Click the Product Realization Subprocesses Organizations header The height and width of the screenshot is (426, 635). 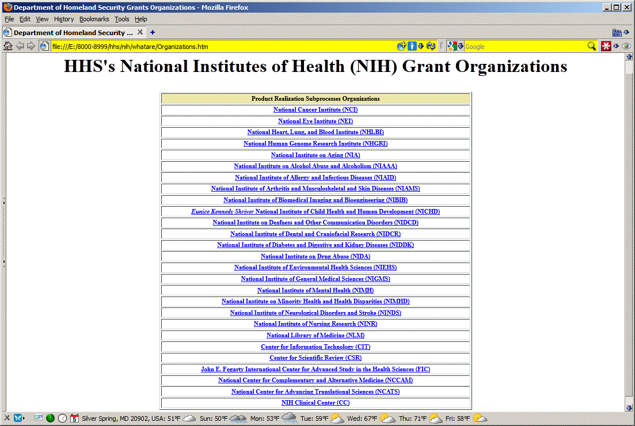tap(315, 98)
